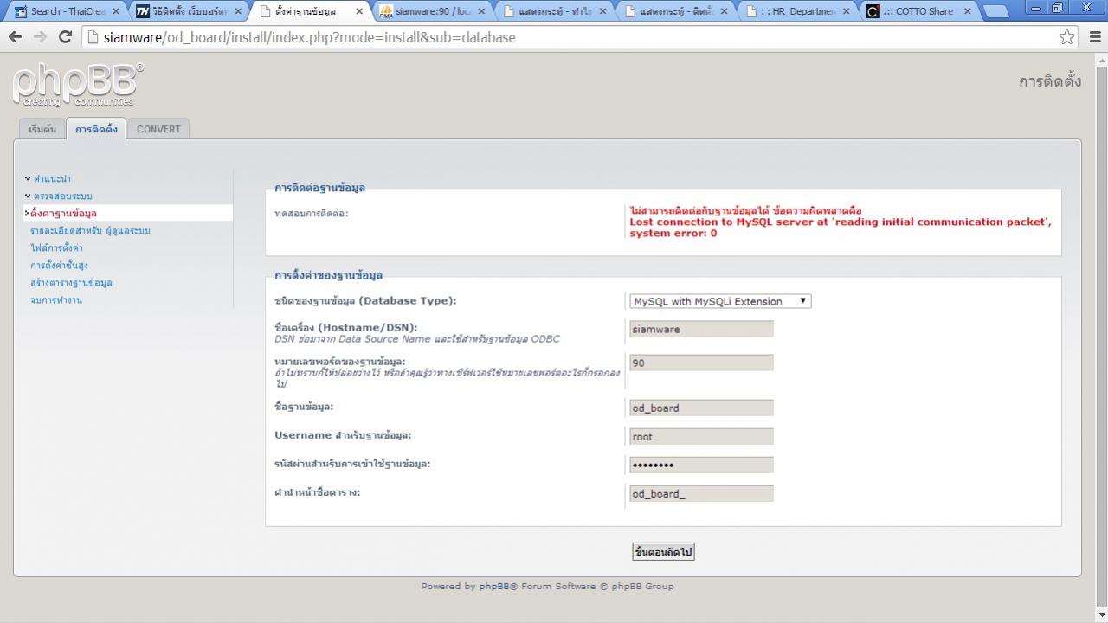
Task: Switch to siamware:90 phpMyAdmin tab
Action: (x=431, y=11)
